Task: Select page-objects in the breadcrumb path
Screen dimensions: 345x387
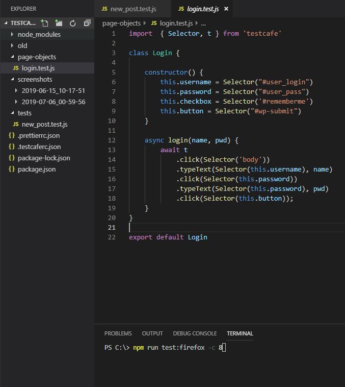Action: coord(122,23)
